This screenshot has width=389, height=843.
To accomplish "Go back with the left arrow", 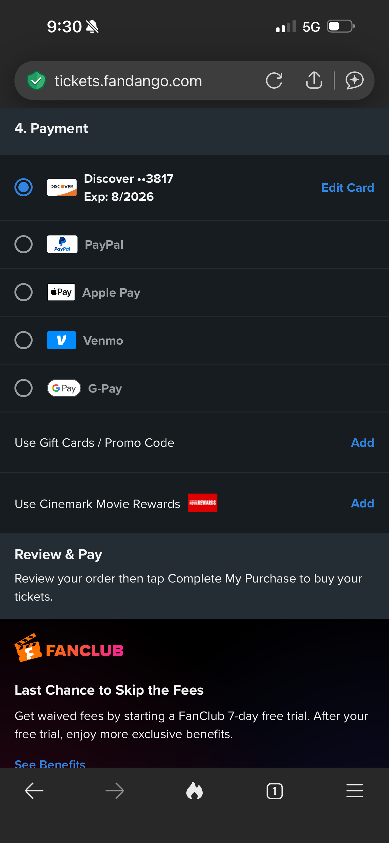I will [x=34, y=791].
